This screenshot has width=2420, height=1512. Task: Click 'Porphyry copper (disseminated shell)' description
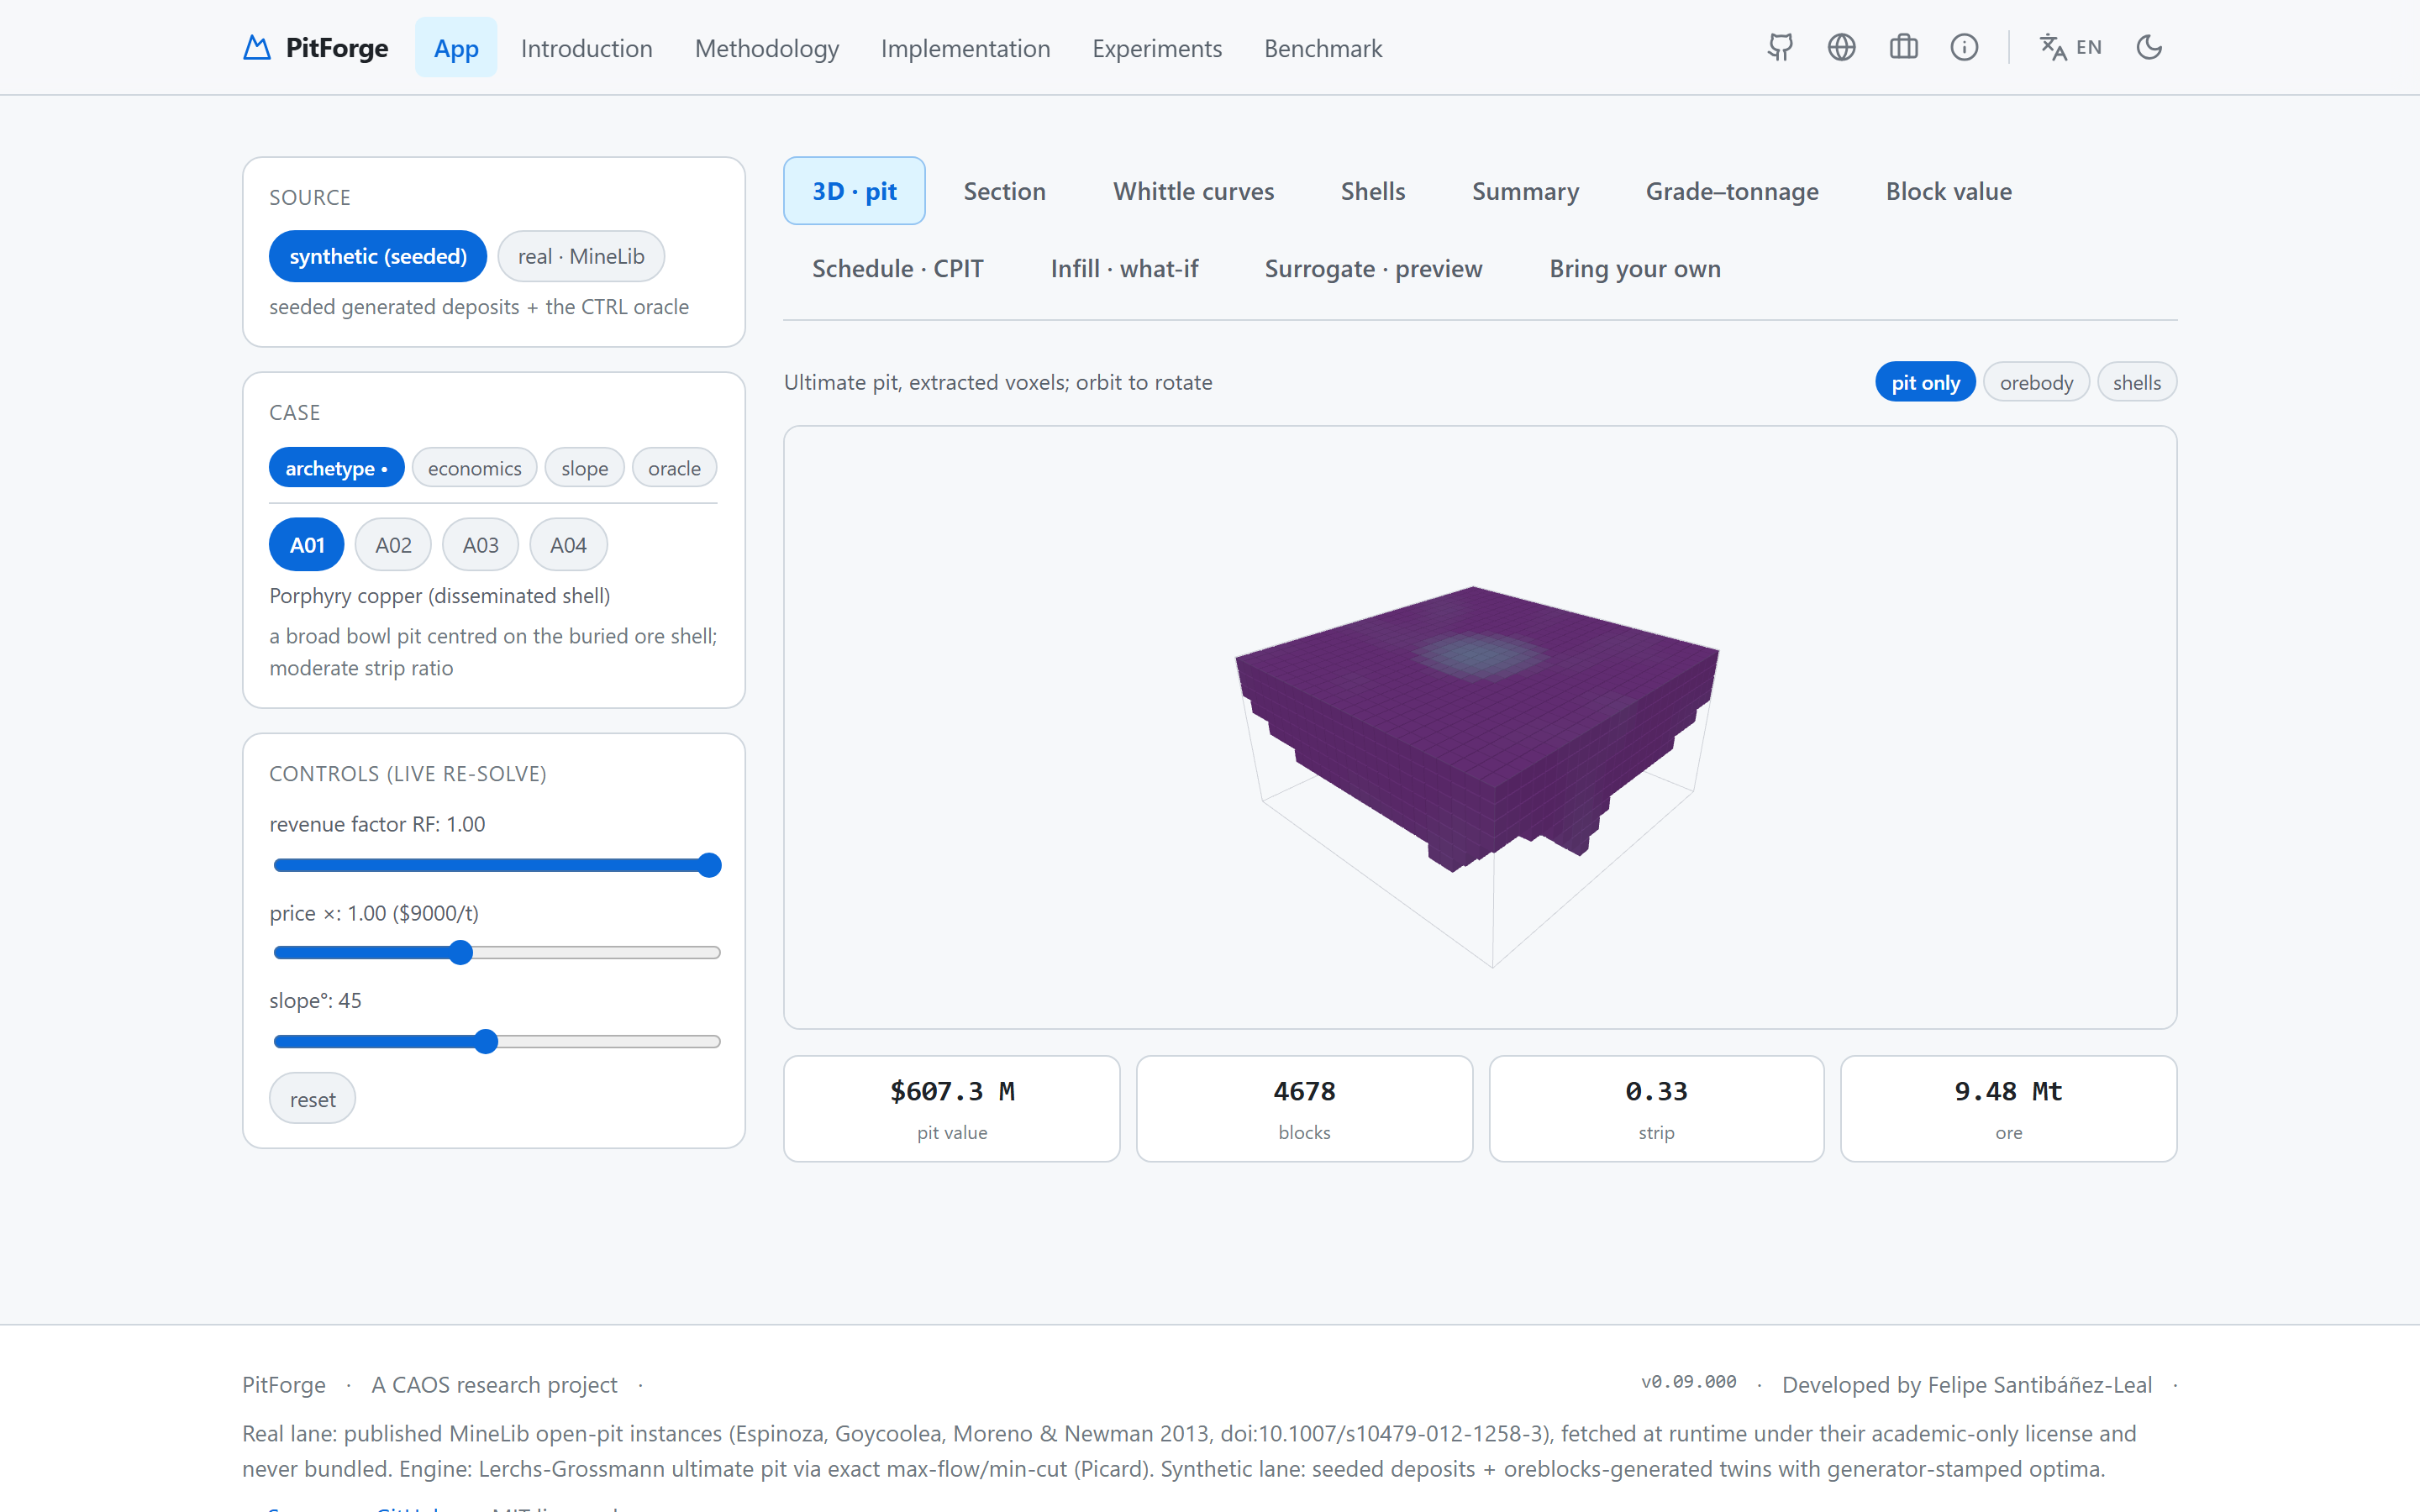439,595
